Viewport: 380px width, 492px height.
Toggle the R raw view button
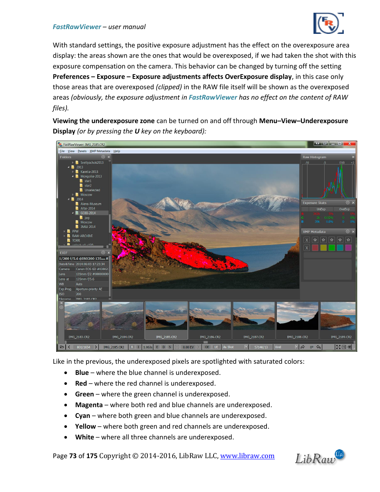tap(132, 347)
